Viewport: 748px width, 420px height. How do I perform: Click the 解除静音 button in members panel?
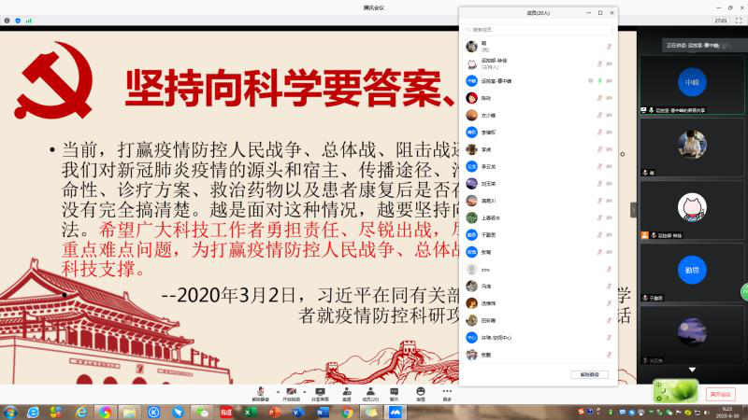point(587,374)
